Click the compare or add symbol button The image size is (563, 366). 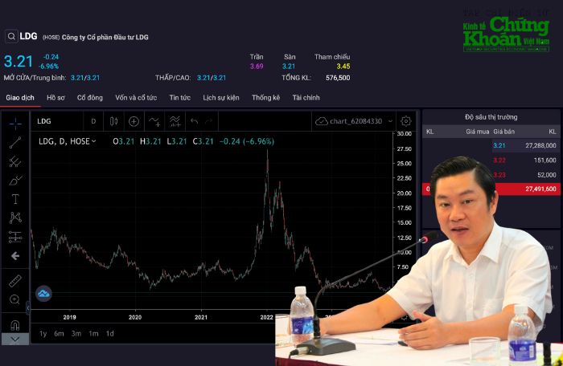[134, 121]
